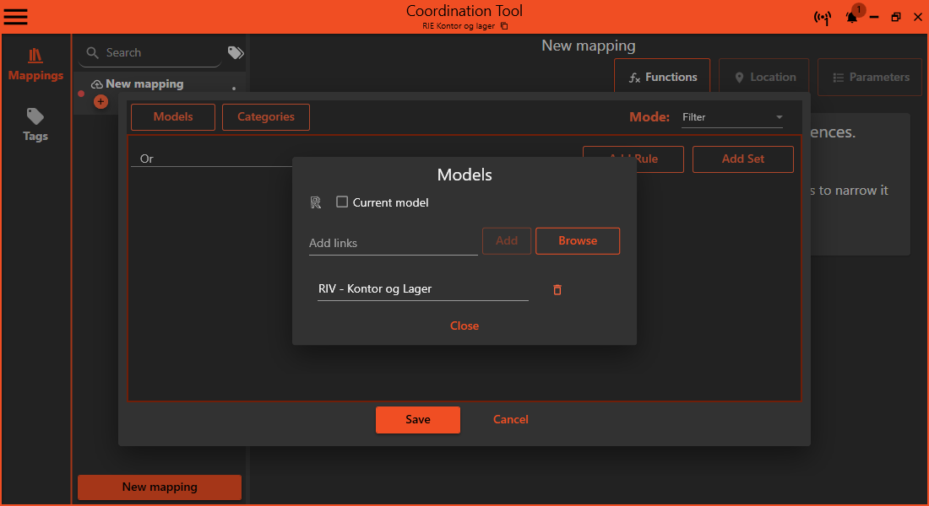Close the Models dialog

(x=464, y=326)
